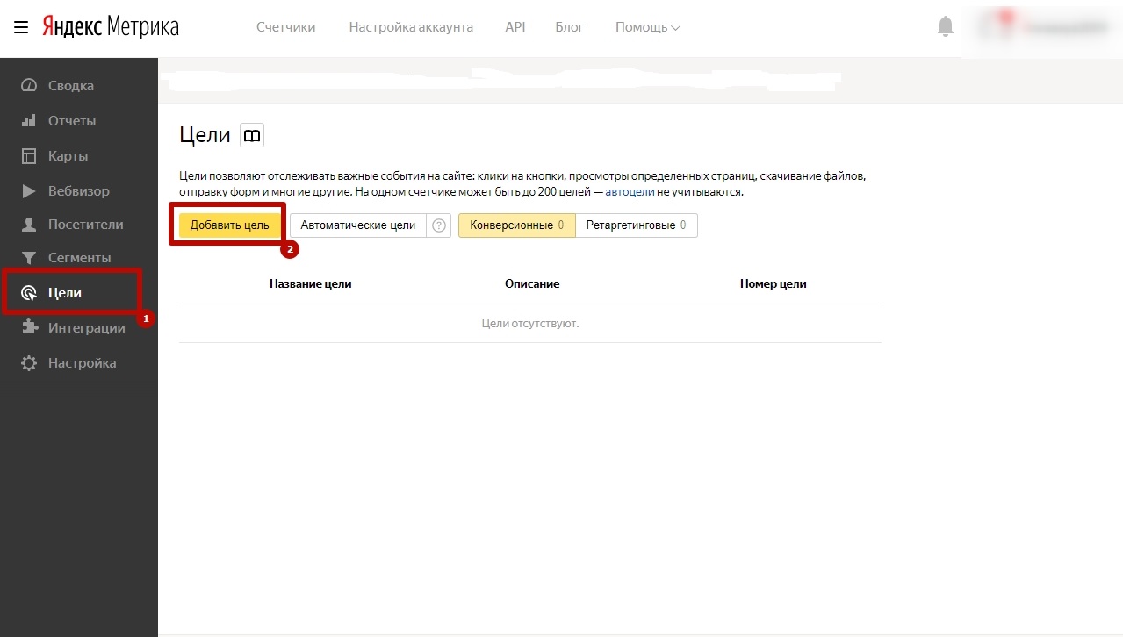Open the goals help book icon
The width and height of the screenshot is (1123, 637).
(252, 135)
